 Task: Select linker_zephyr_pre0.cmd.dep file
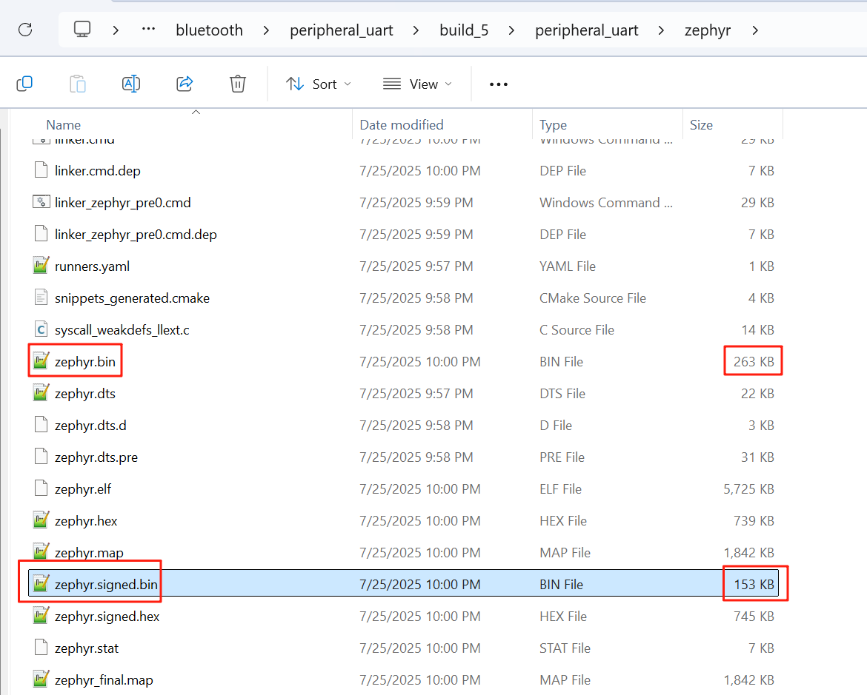pos(136,234)
